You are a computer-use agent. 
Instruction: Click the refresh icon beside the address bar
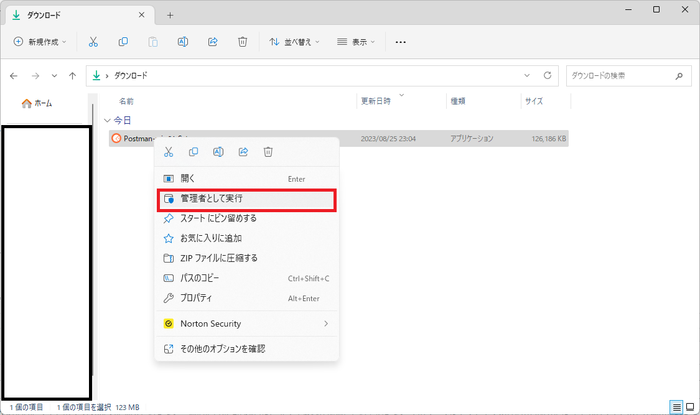[548, 75]
